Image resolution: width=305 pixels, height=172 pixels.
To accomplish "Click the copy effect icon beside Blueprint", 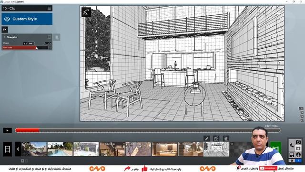I will click(57, 37).
